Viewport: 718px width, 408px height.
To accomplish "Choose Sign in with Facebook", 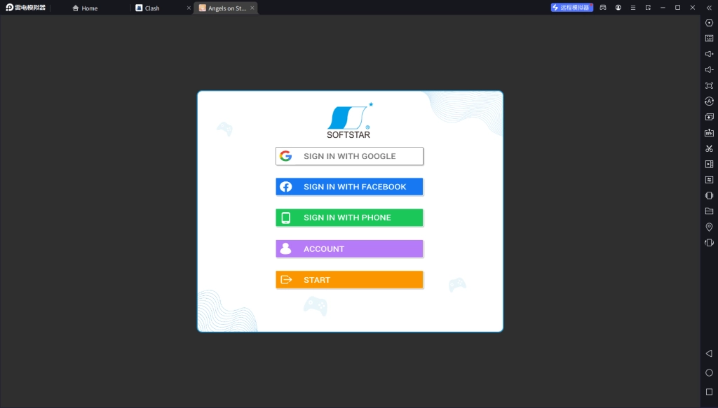I will click(x=349, y=187).
